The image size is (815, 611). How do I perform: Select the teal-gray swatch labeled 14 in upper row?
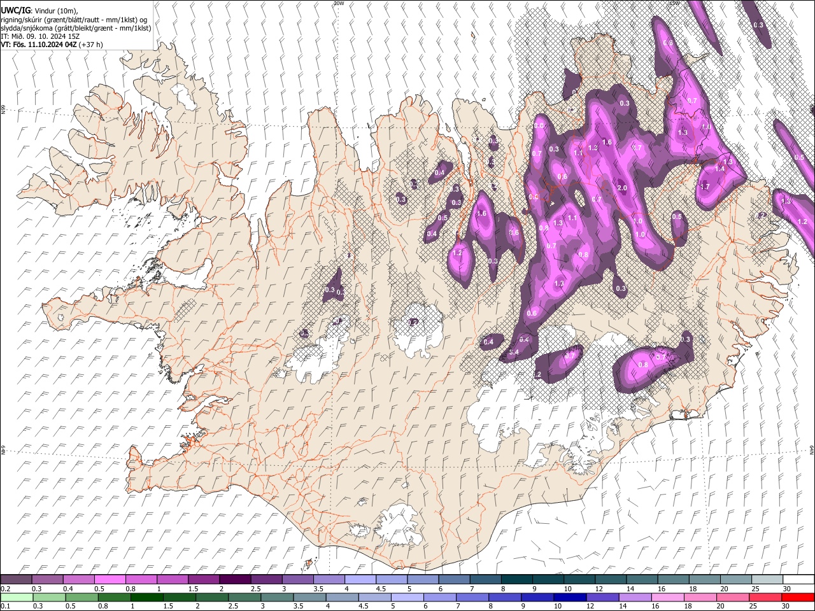coord(642,579)
